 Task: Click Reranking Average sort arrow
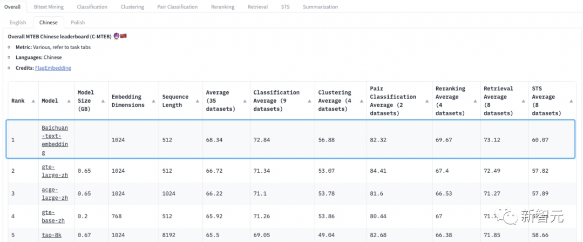coord(474,101)
